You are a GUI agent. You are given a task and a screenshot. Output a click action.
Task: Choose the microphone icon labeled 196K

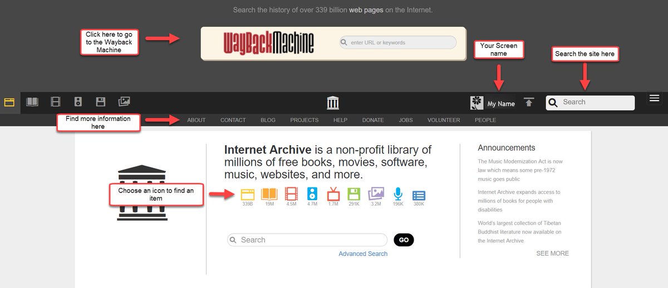398,193
